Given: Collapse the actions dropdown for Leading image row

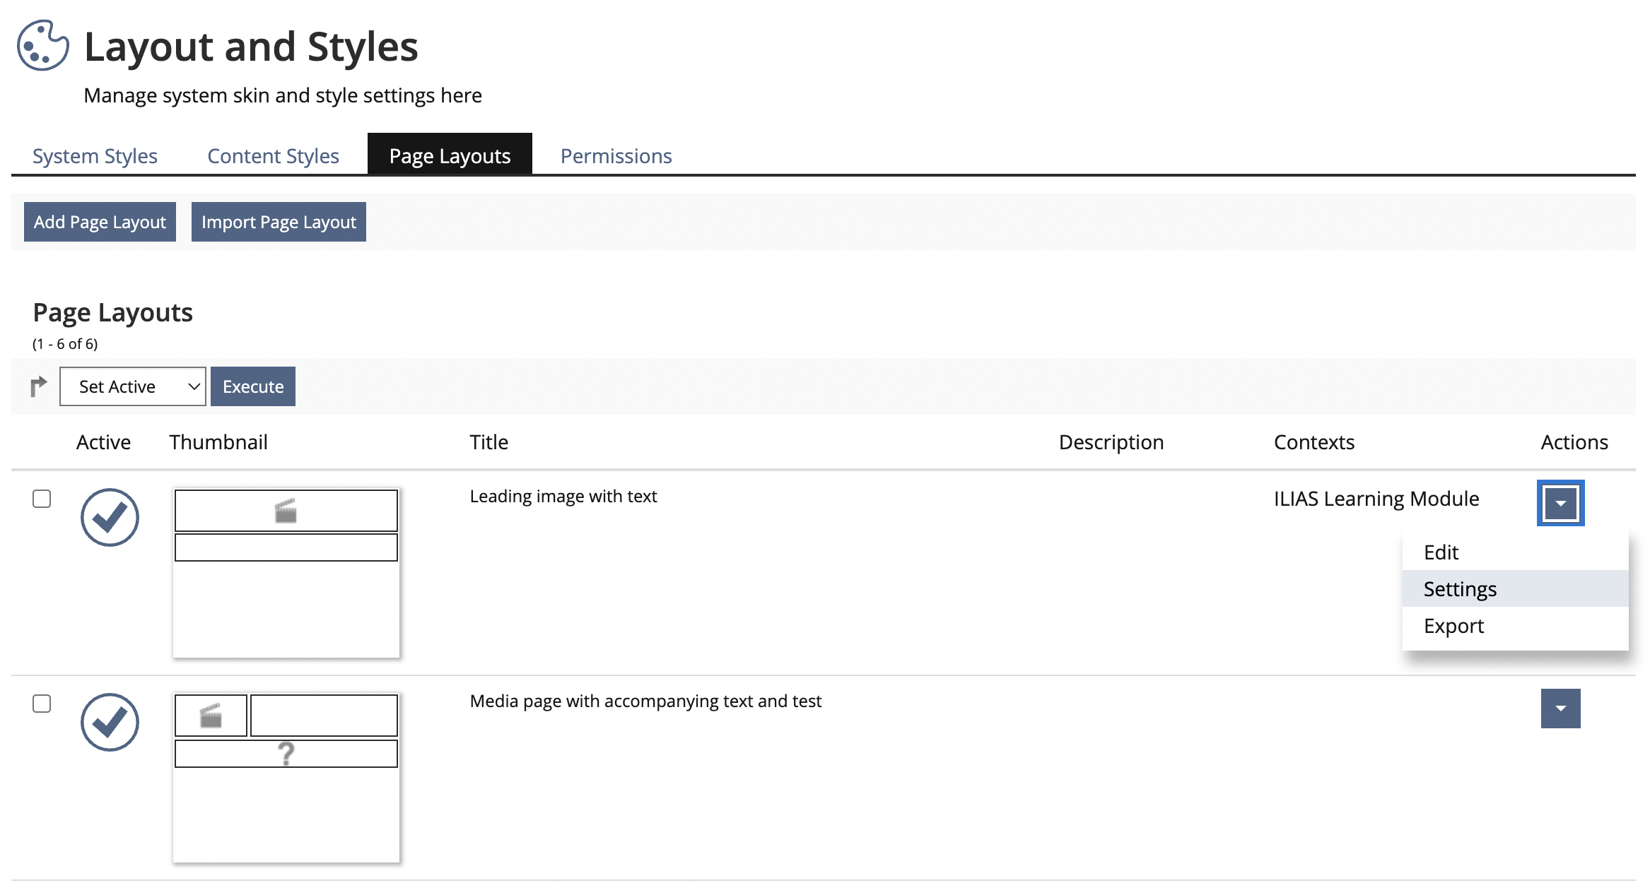Looking at the screenshot, I should tap(1560, 503).
